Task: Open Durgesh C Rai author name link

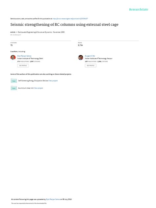Action: click(x=90, y=56)
